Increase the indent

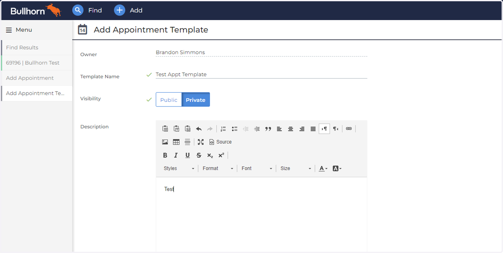(x=257, y=129)
